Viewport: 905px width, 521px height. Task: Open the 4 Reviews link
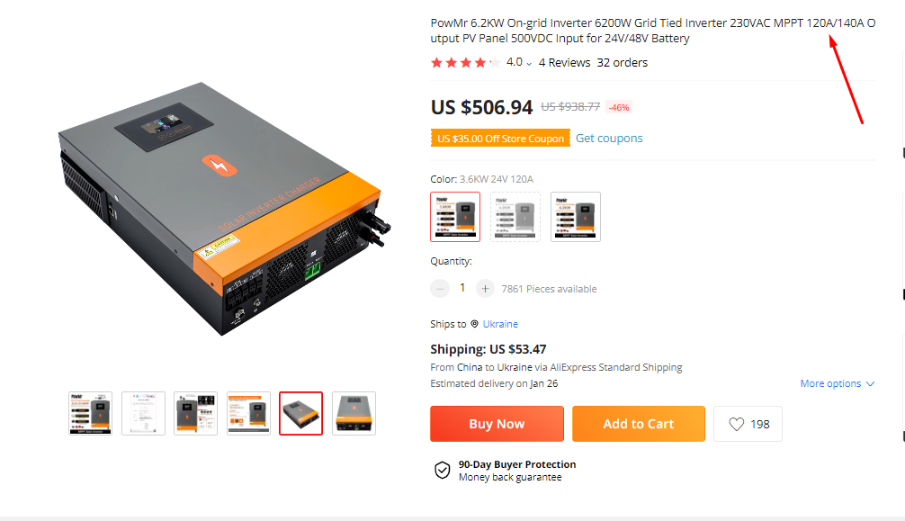(564, 62)
